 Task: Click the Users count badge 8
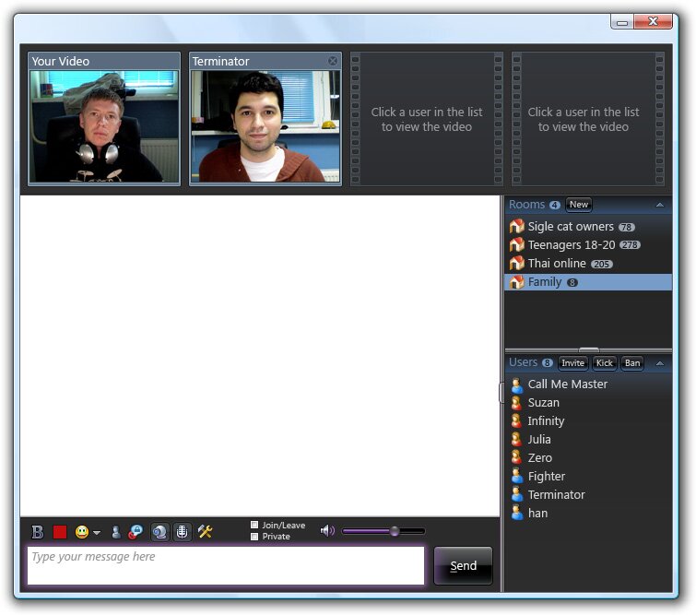pyautogui.click(x=548, y=362)
